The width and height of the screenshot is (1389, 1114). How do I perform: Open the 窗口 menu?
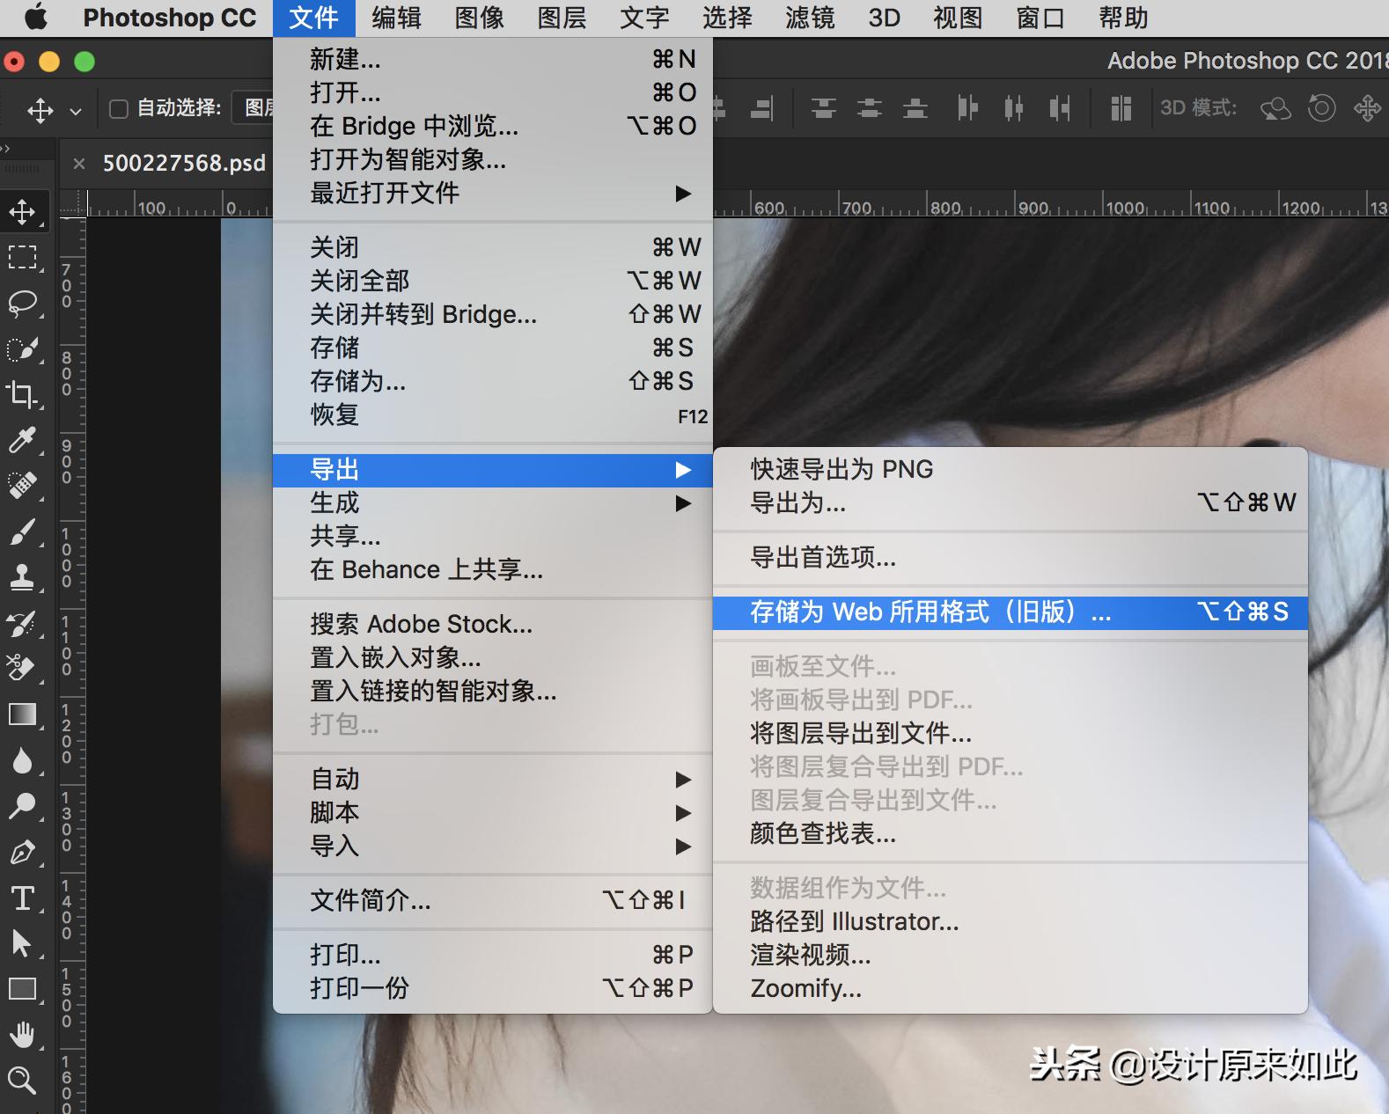(x=1040, y=18)
